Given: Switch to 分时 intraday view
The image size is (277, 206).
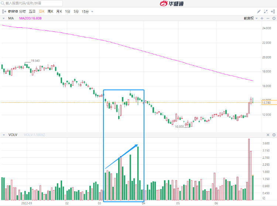Looking at the screenshot, I should tap(23, 11).
